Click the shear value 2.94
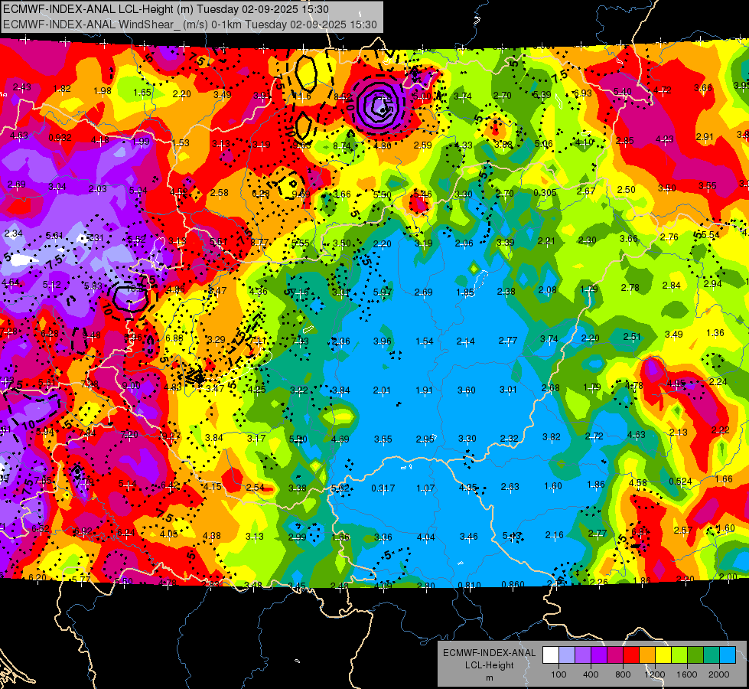 713,283
